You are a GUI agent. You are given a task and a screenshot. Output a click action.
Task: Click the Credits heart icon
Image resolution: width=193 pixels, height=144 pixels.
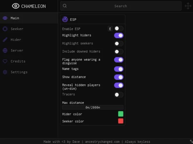[5, 61]
